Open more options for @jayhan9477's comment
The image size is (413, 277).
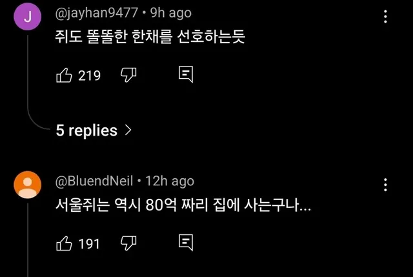point(385,17)
